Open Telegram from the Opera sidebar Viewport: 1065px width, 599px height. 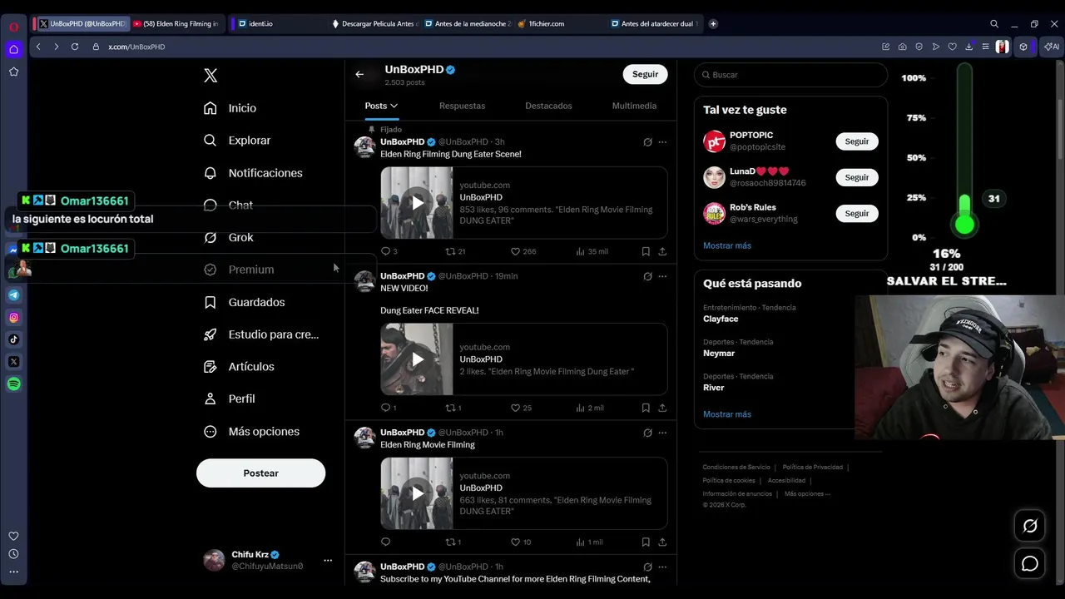[14, 295]
